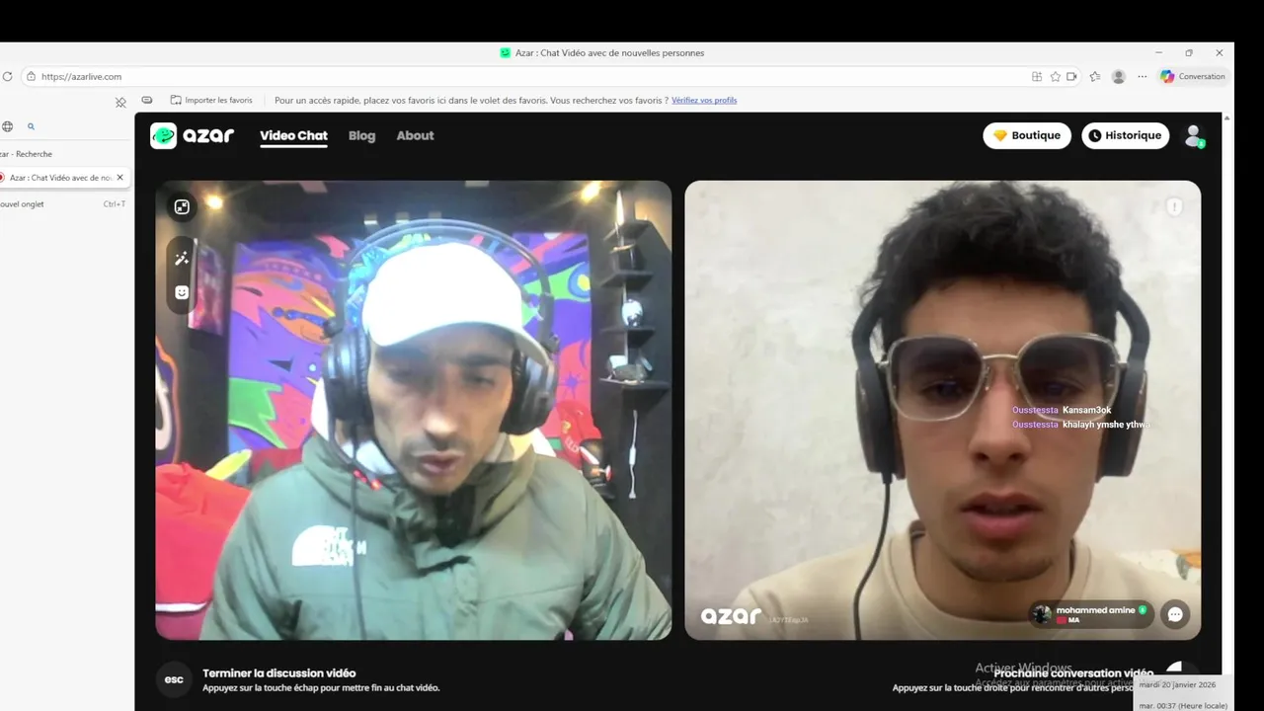Open the Azar profile avatar menu
The width and height of the screenshot is (1264, 711).
(1194, 136)
